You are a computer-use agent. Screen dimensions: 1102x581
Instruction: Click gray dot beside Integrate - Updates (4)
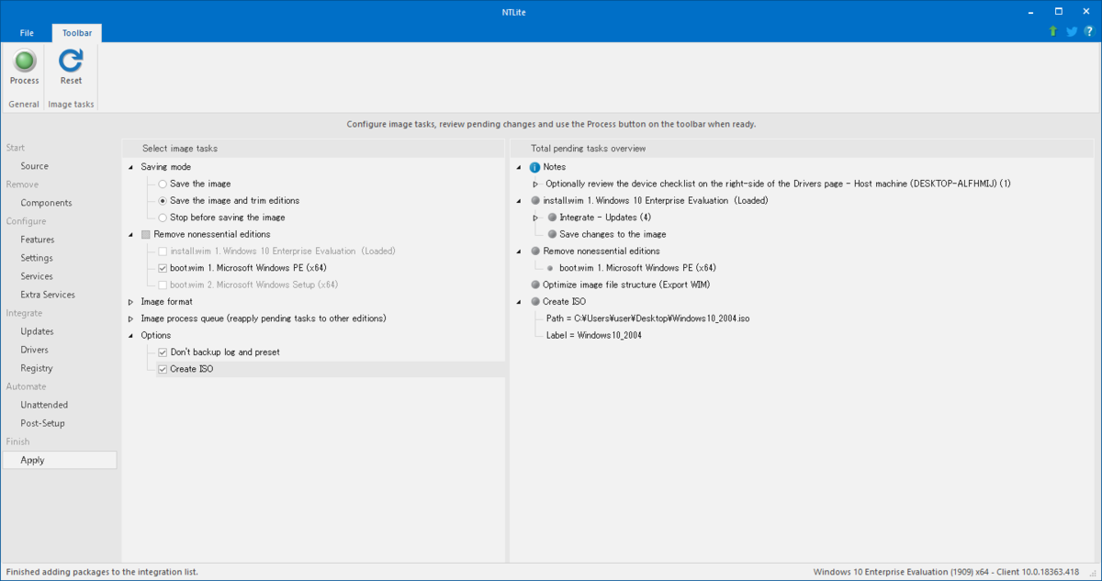(x=552, y=218)
